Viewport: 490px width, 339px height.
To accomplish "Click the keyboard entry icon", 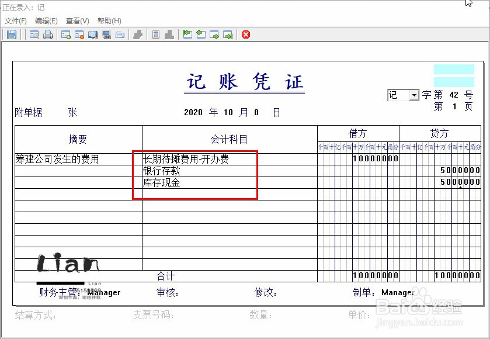I will (x=120, y=34).
